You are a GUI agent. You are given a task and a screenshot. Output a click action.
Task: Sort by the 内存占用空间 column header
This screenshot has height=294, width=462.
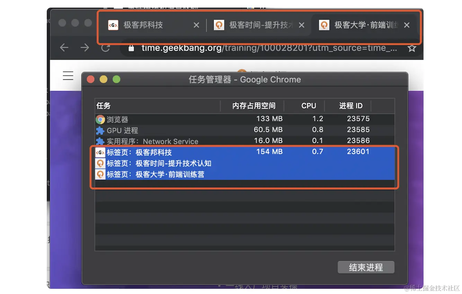tap(252, 106)
